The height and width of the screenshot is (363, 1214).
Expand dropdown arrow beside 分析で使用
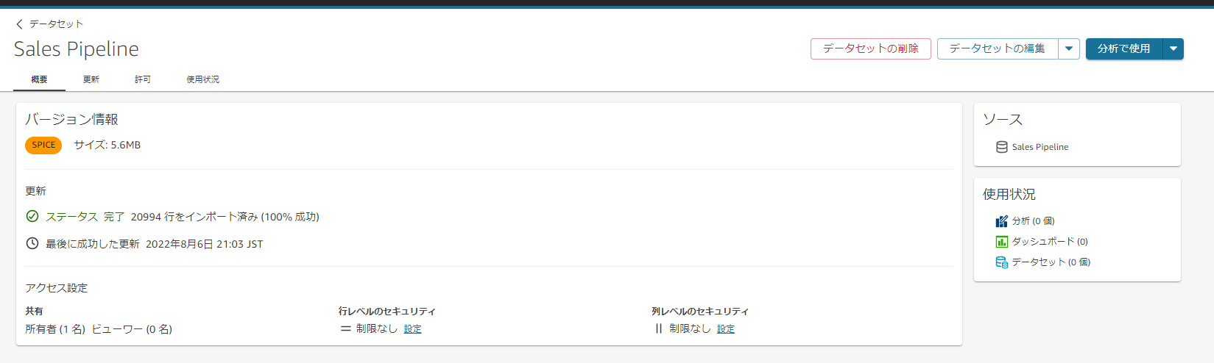pyautogui.click(x=1174, y=48)
